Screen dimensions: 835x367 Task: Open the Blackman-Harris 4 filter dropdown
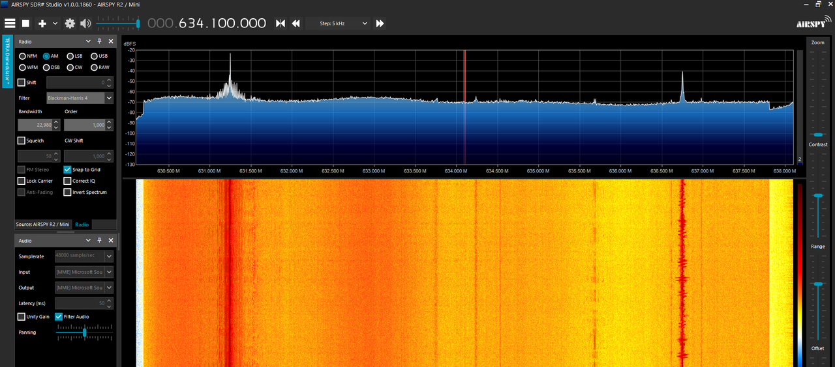click(80, 98)
